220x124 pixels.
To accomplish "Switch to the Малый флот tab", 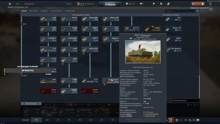I will coord(70,11).
